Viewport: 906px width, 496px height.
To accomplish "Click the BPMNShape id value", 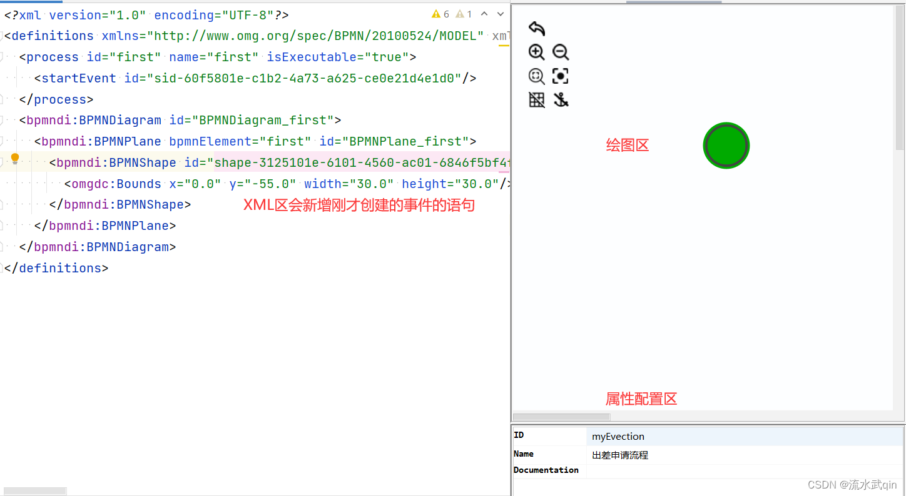I will pos(362,162).
